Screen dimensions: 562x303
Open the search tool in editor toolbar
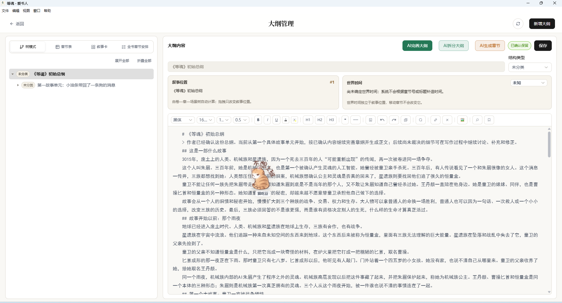(x=421, y=120)
